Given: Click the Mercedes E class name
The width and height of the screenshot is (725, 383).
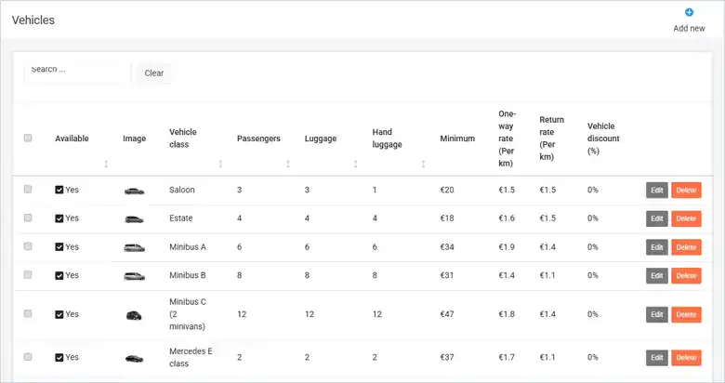Looking at the screenshot, I should click(191, 357).
